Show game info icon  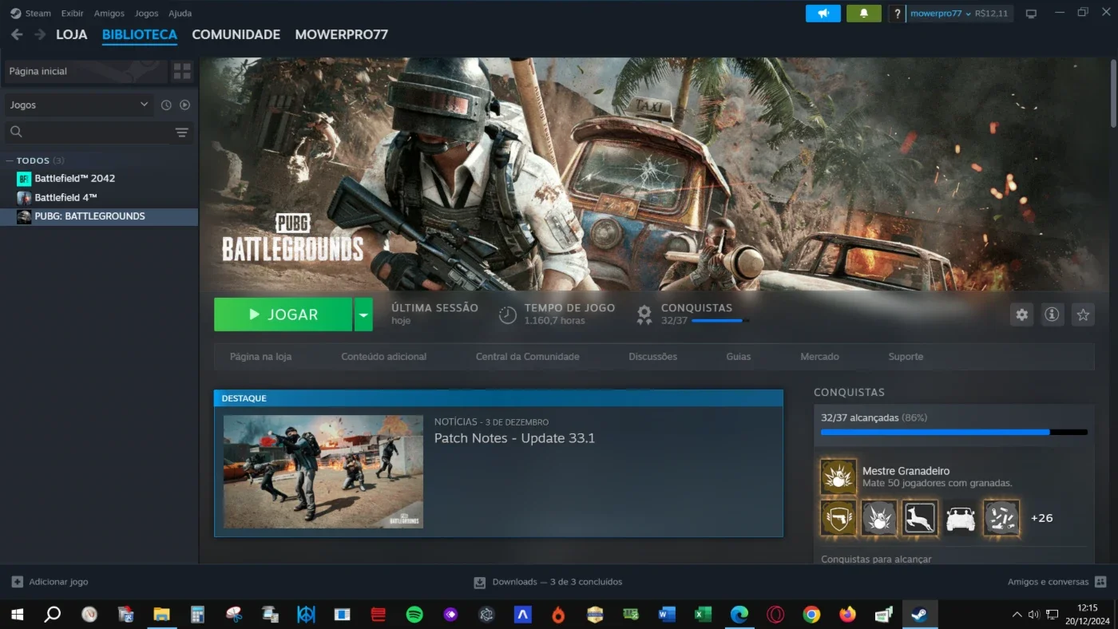click(1052, 314)
